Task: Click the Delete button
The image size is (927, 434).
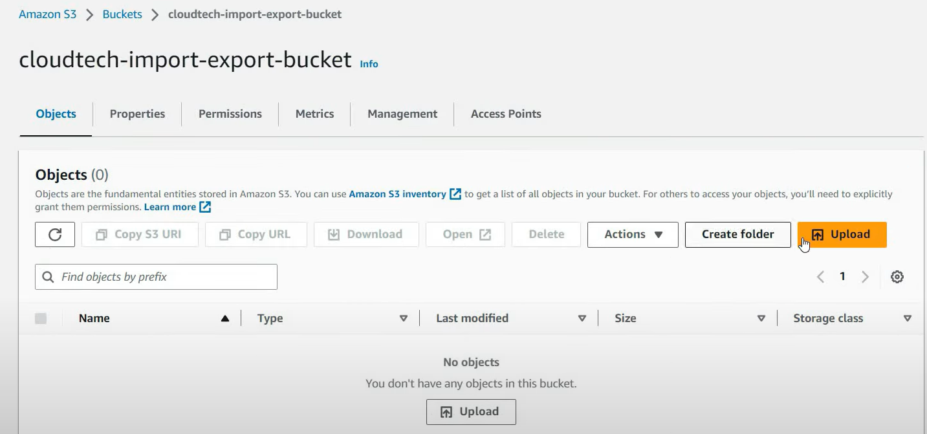Action: click(546, 235)
